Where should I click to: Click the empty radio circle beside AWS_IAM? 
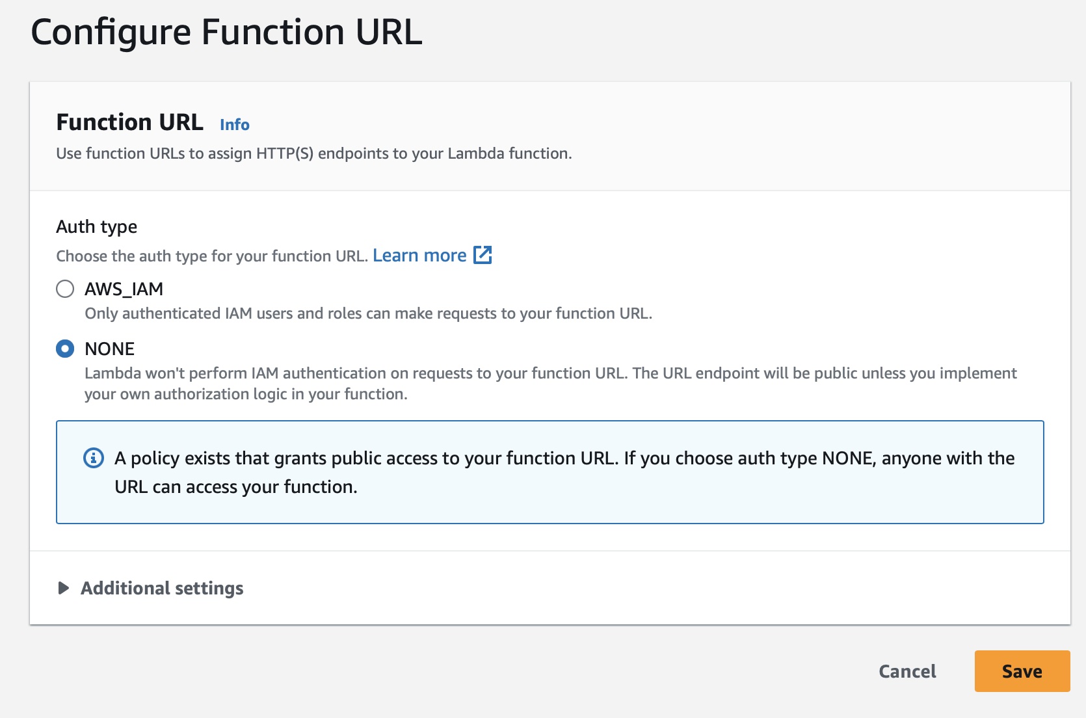[65, 289]
